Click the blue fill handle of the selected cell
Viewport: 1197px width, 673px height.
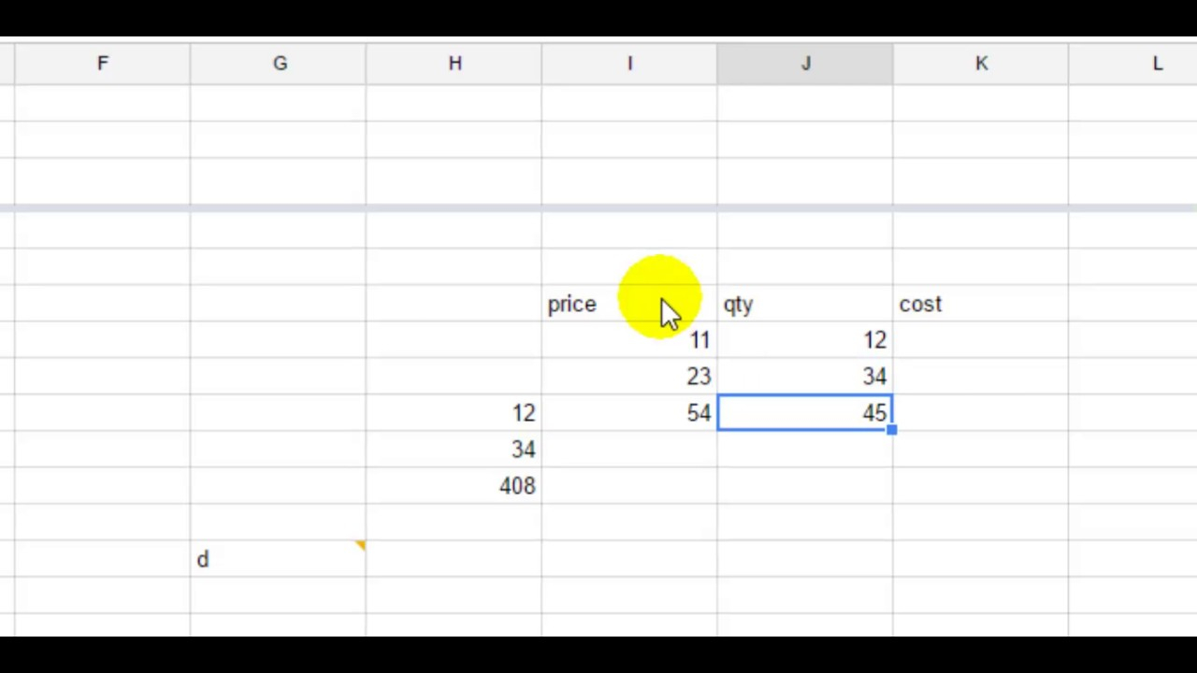point(892,430)
